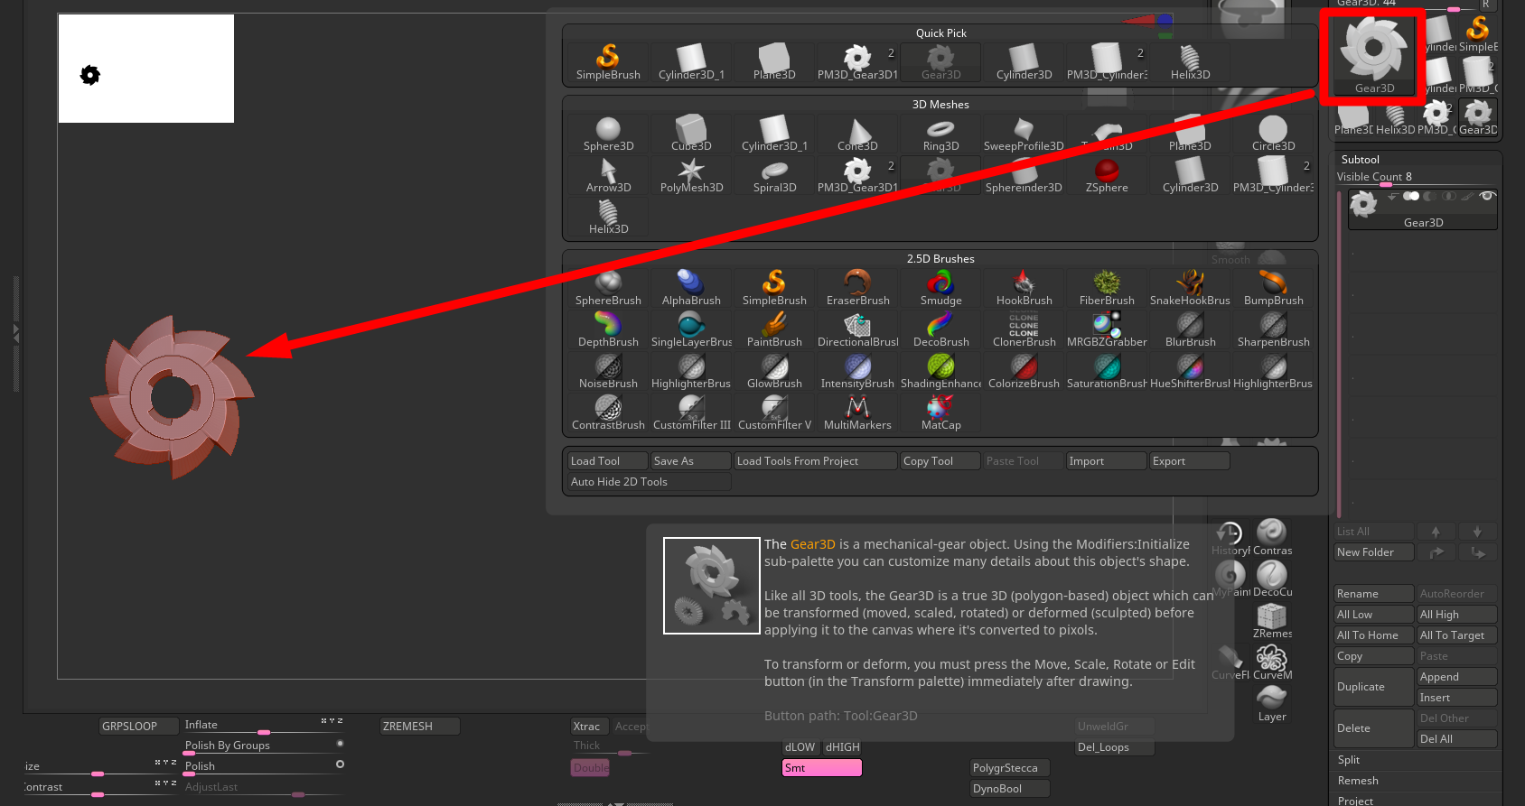1525x806 pixels.
Task: Select the NoiseBrush tool
Action: pyautogui.click(x=608, y=371)
